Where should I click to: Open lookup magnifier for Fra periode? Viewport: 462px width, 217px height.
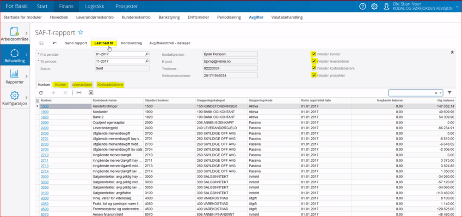click(x=147, y=54)
